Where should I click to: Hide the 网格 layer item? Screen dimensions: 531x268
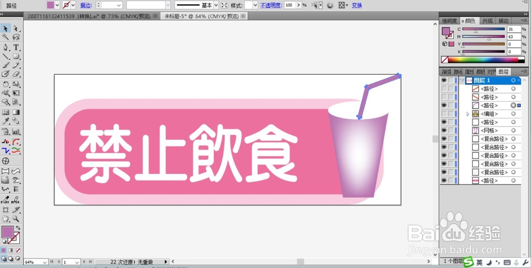(x=444, y=130)
